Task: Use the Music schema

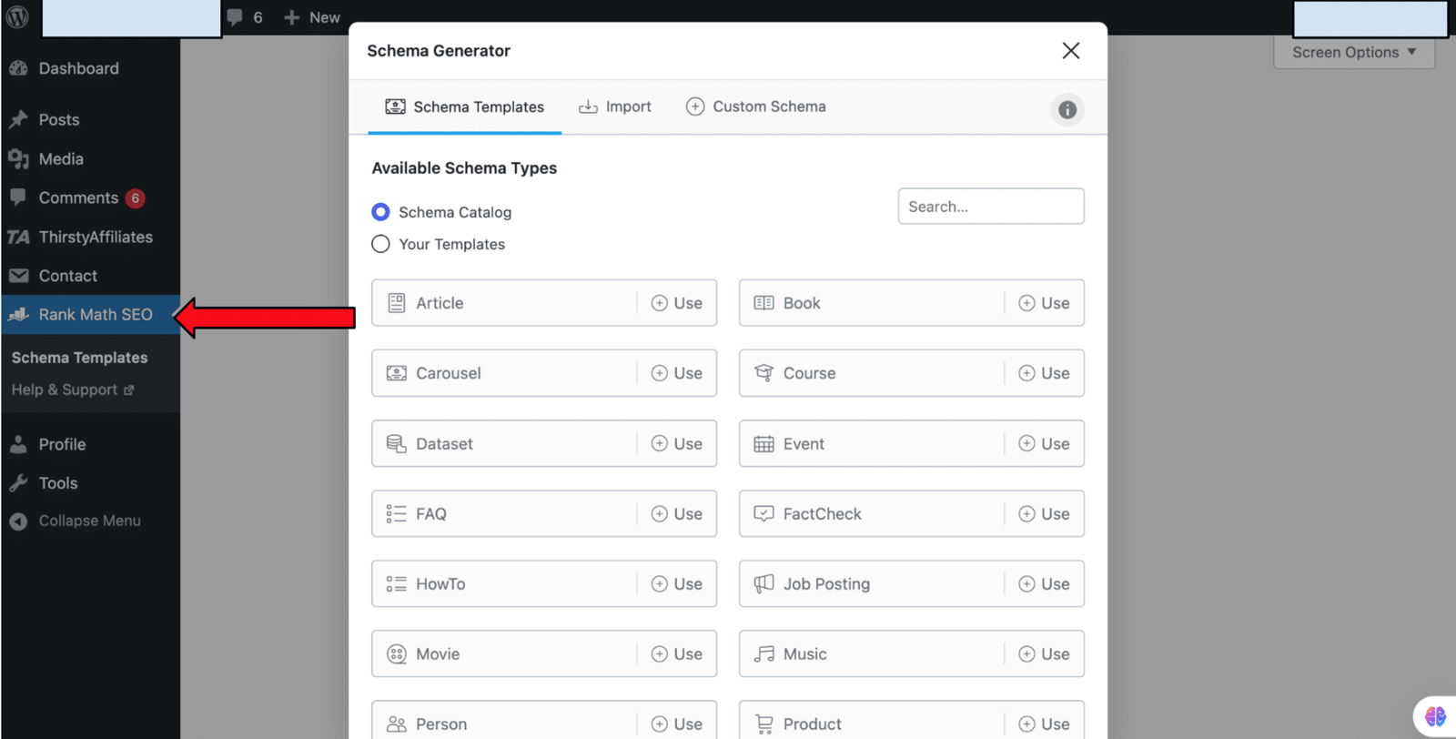Action: [x=1044, y=654]
